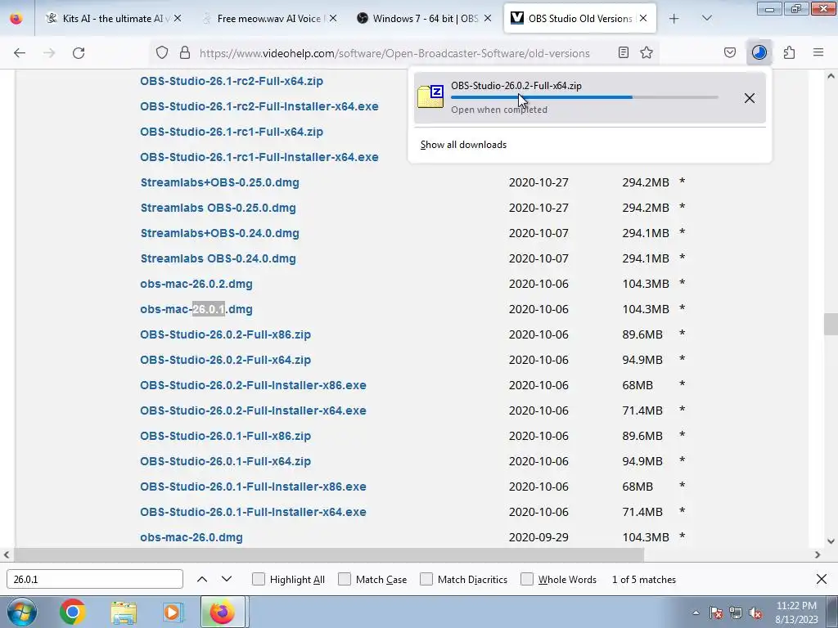Click the obs-mac-26.0.dmg link
The image size is (838, 628).
point(191,538)
